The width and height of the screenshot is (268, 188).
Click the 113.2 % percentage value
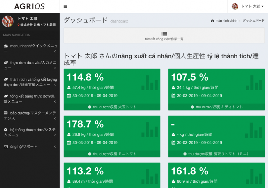click(x=85, y=171)
